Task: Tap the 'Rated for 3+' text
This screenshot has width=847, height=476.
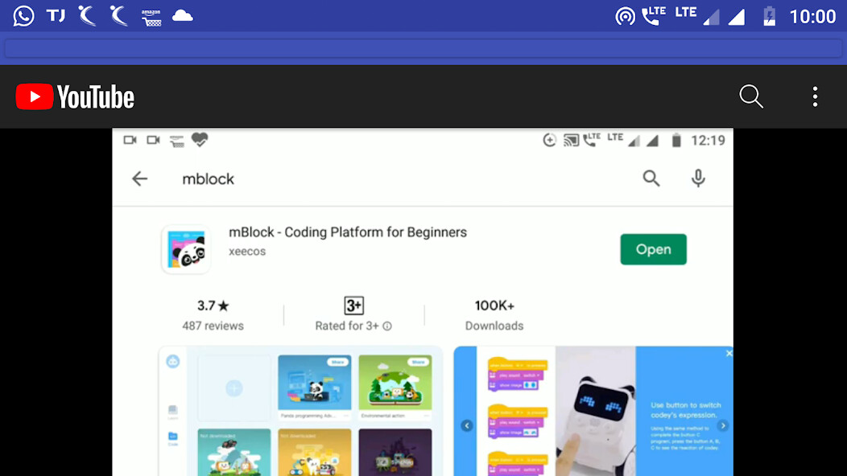Action: 347,326
